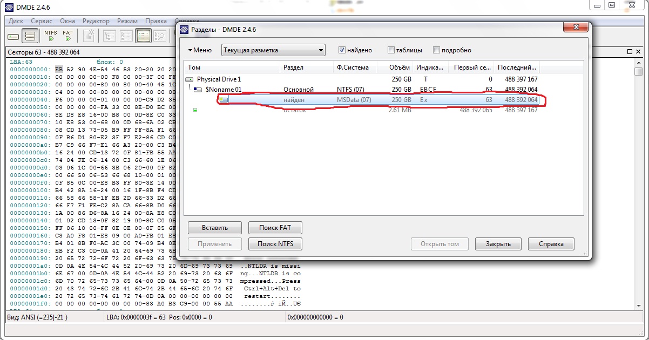Click the 'Индика...' column header

click(x=431, y=67)
